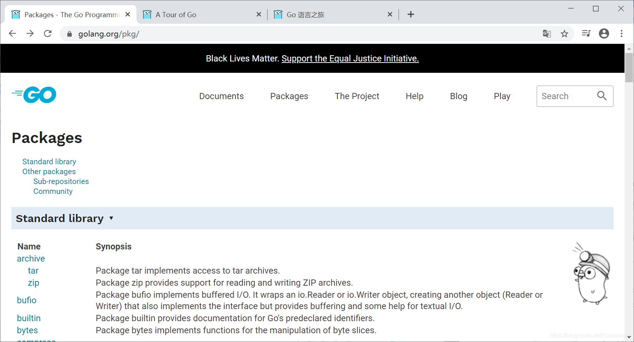Open the media control playlist icon
Viewport: 634px width, 342px height.
tap(586, 34)
